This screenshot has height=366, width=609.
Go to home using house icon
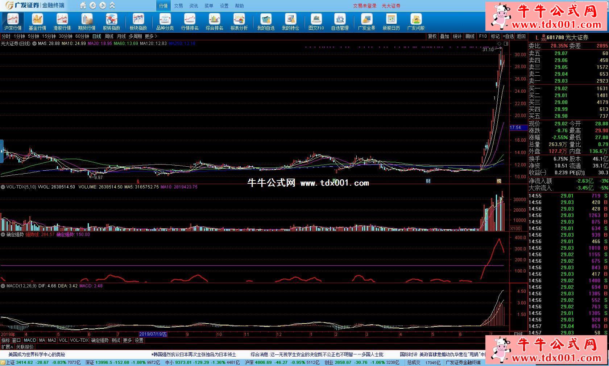coord(83,5)
